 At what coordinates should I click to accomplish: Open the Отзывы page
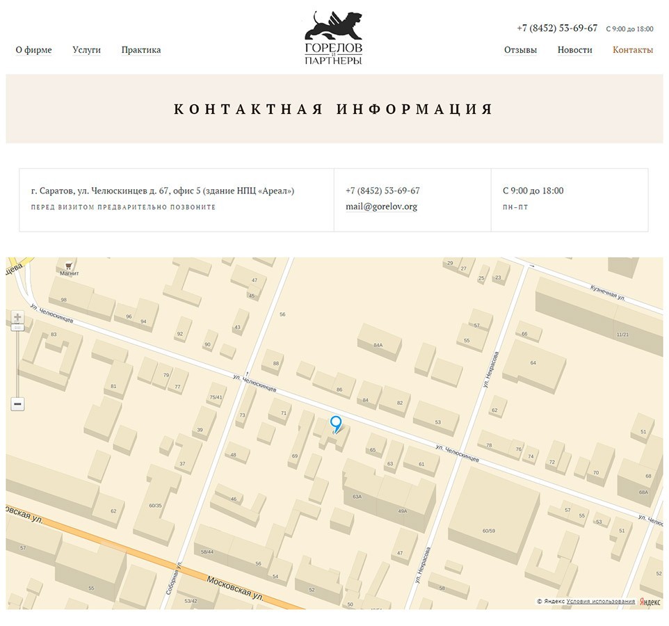click(520, 50)
